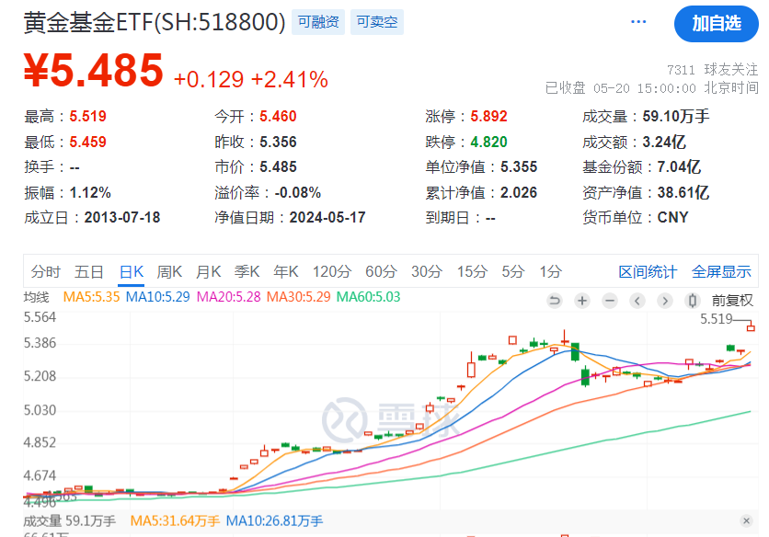Viewport: 769px width, 537px height.
Task: Click the 涨停 value 5.892
Action: (489, 116)
